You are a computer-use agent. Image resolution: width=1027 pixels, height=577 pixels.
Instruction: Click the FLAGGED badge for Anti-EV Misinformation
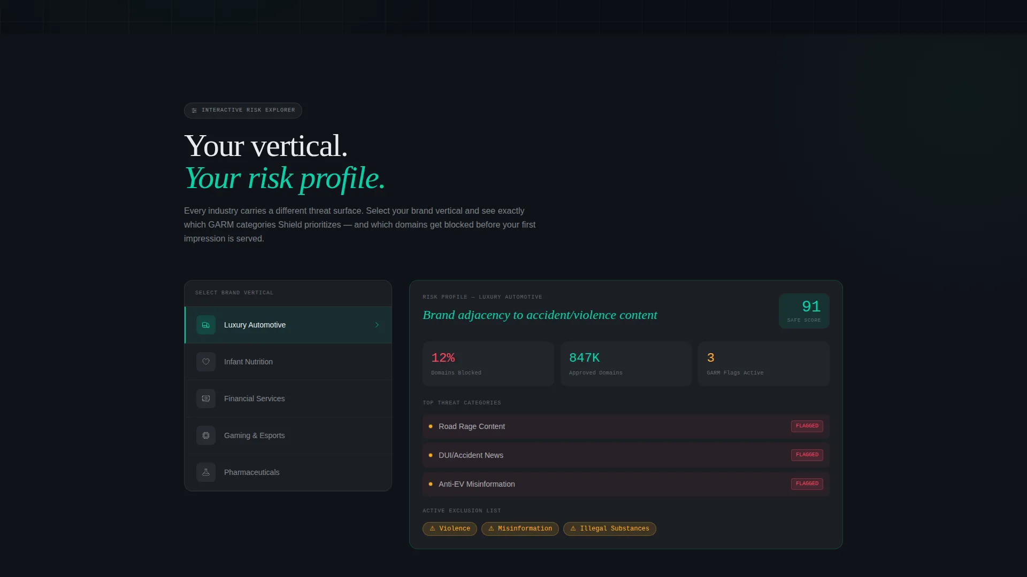807,484
